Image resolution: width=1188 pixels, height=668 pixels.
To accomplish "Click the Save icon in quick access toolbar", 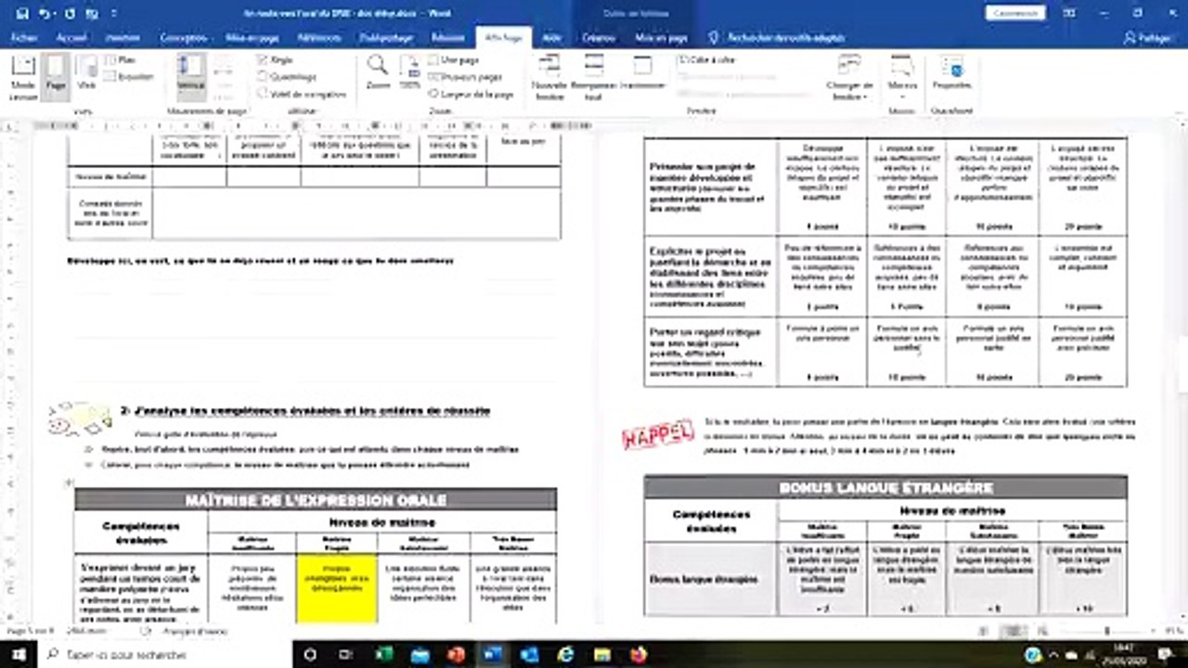I will [x=22, y=14].
